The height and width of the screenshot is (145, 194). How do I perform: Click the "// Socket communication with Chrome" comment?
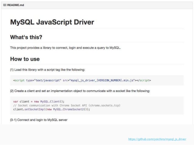point(67,105)
